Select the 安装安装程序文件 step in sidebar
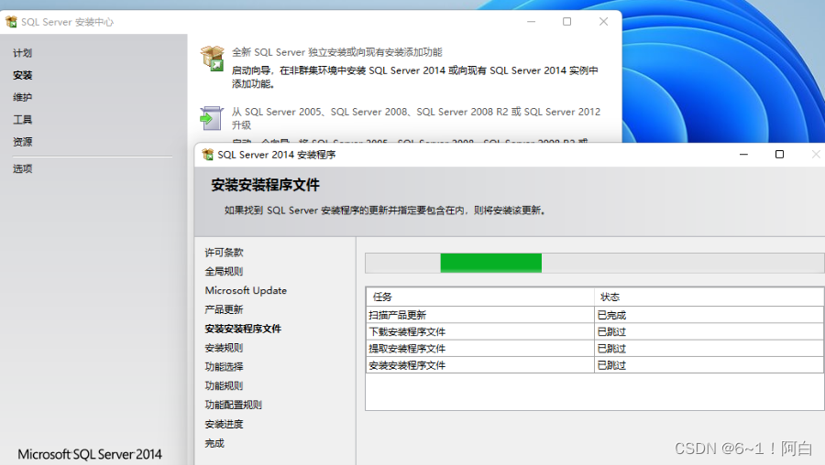Image resolution: width=825 pixels, height=465 pixels. [243, 329]
